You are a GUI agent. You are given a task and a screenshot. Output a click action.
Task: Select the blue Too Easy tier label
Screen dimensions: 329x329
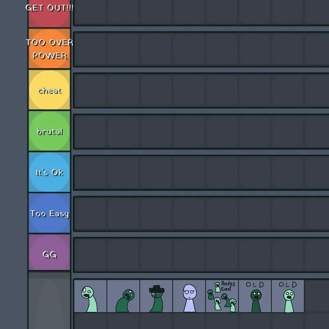click(49, 213)
